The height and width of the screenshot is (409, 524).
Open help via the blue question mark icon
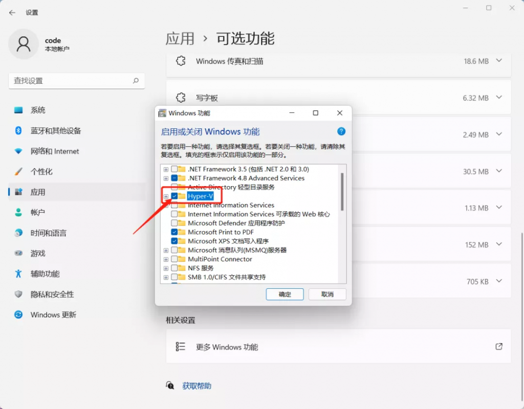[341, 131]
